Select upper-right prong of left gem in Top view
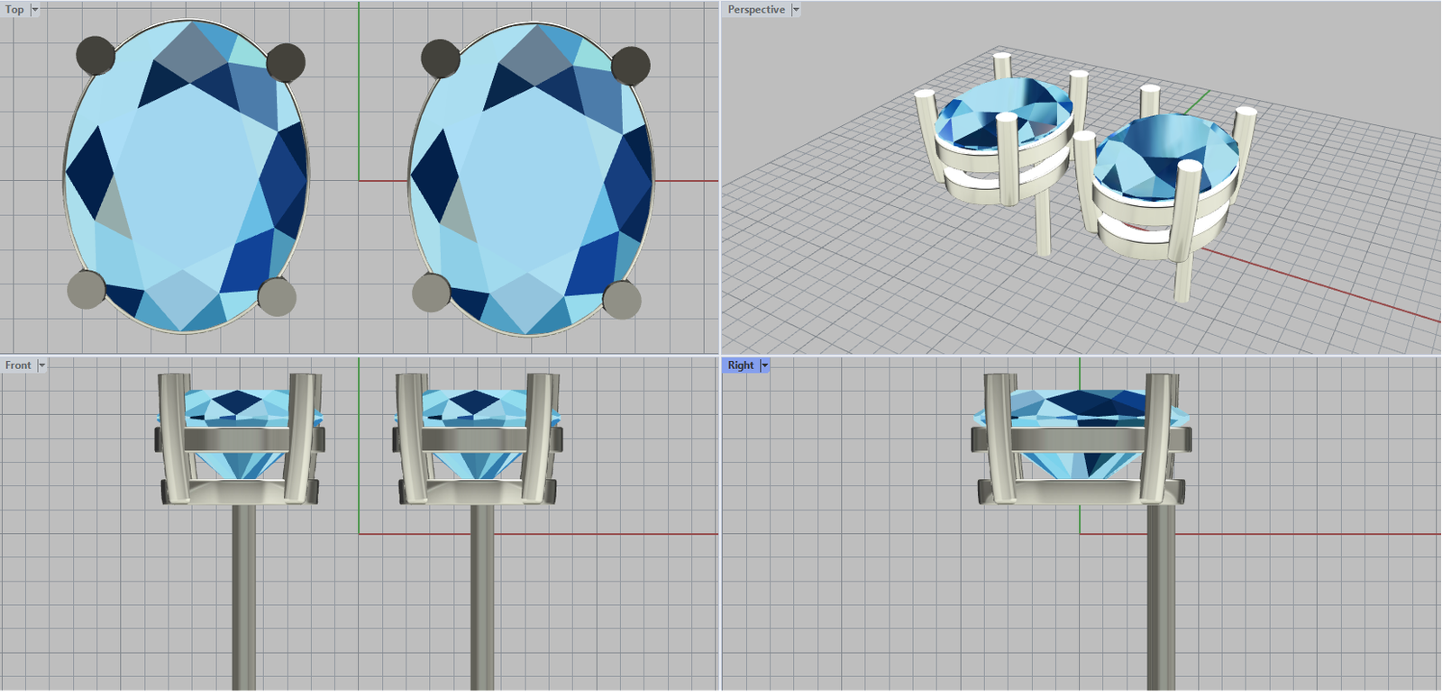Viewport: 1442px width, 695px height. click(x=286, y=62)
